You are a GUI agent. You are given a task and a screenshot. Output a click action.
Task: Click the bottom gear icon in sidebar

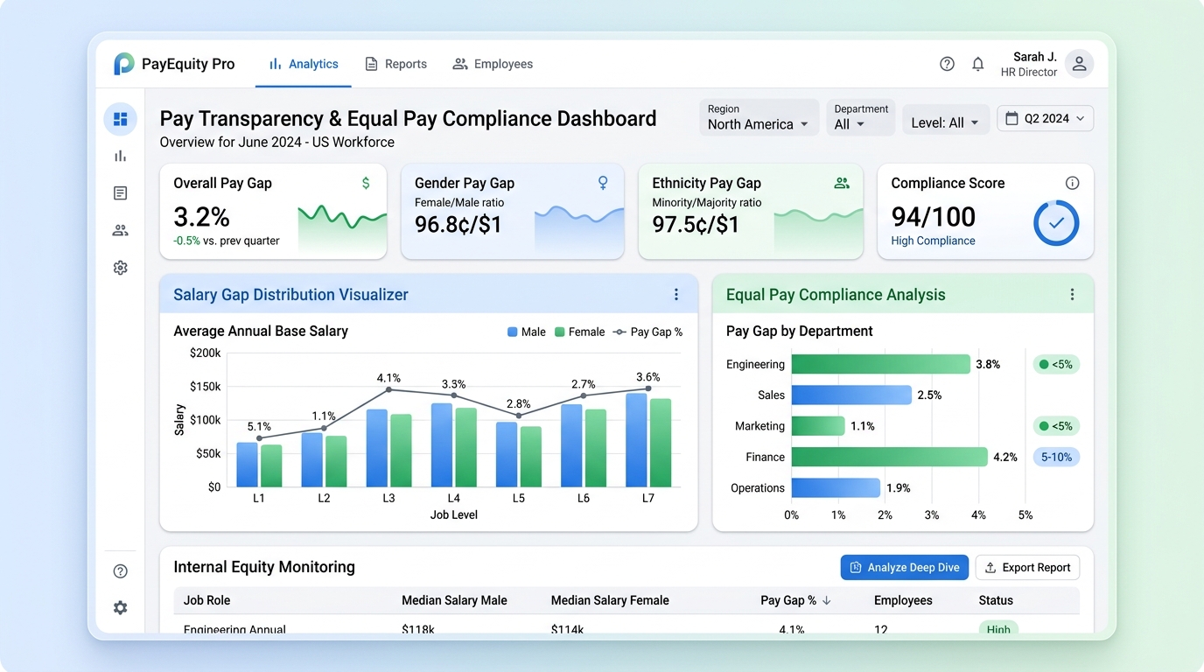120,607
